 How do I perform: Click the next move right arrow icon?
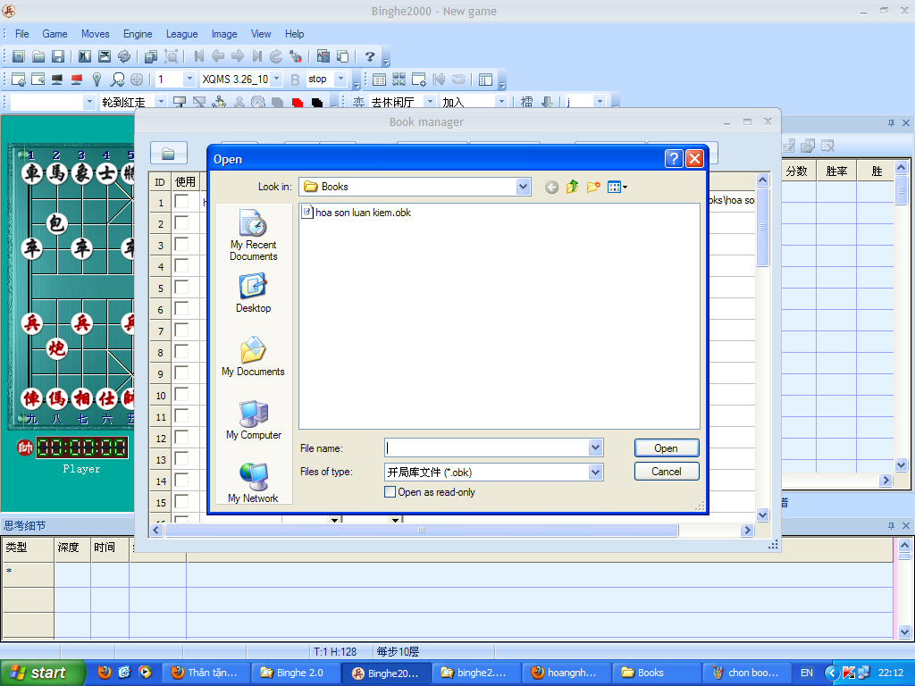238,56
